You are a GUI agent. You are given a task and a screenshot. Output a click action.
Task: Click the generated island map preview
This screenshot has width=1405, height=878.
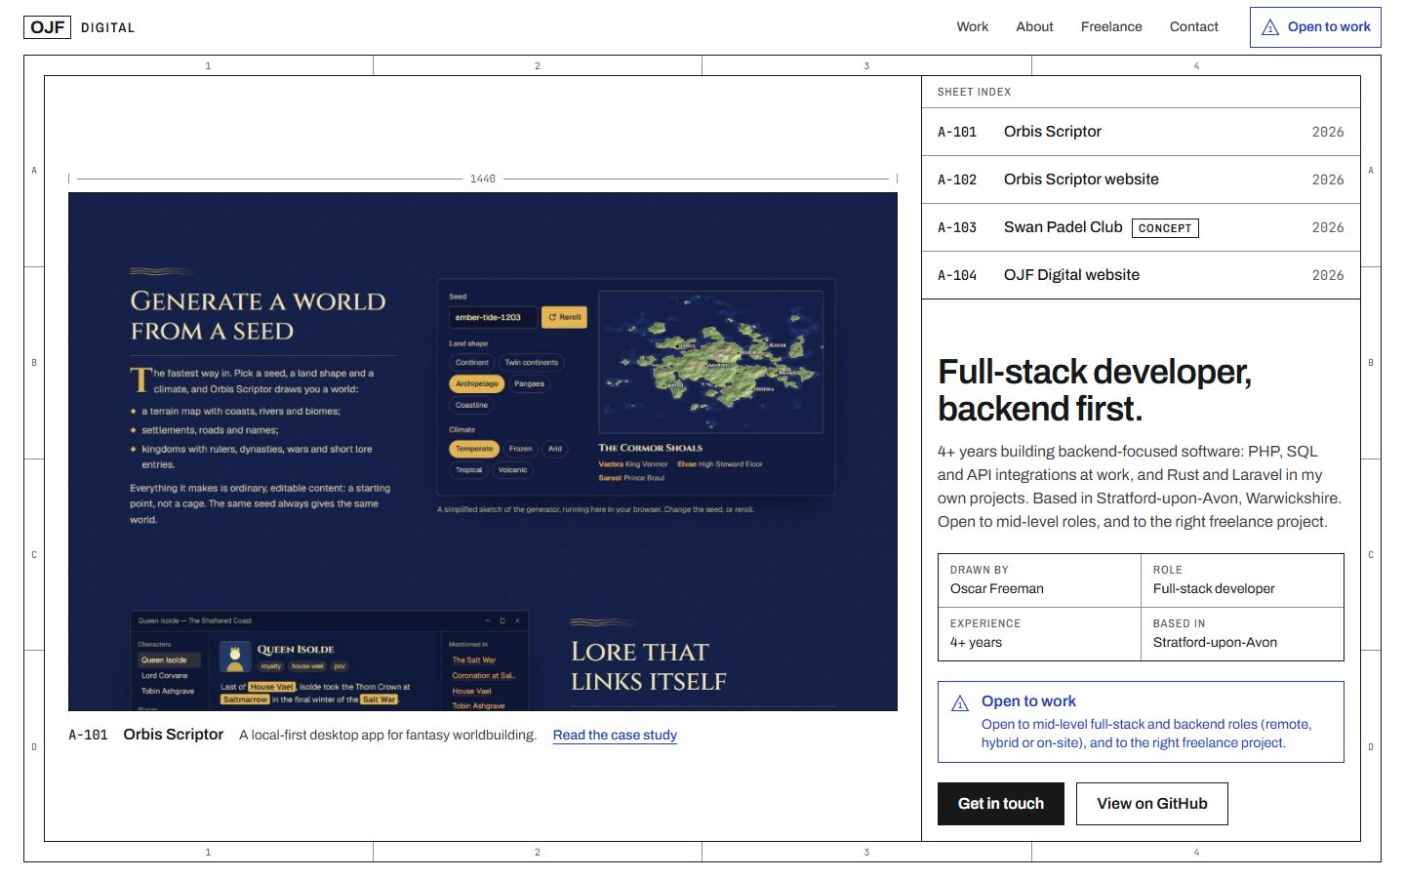pyautogui.click(x=710, y=361)
